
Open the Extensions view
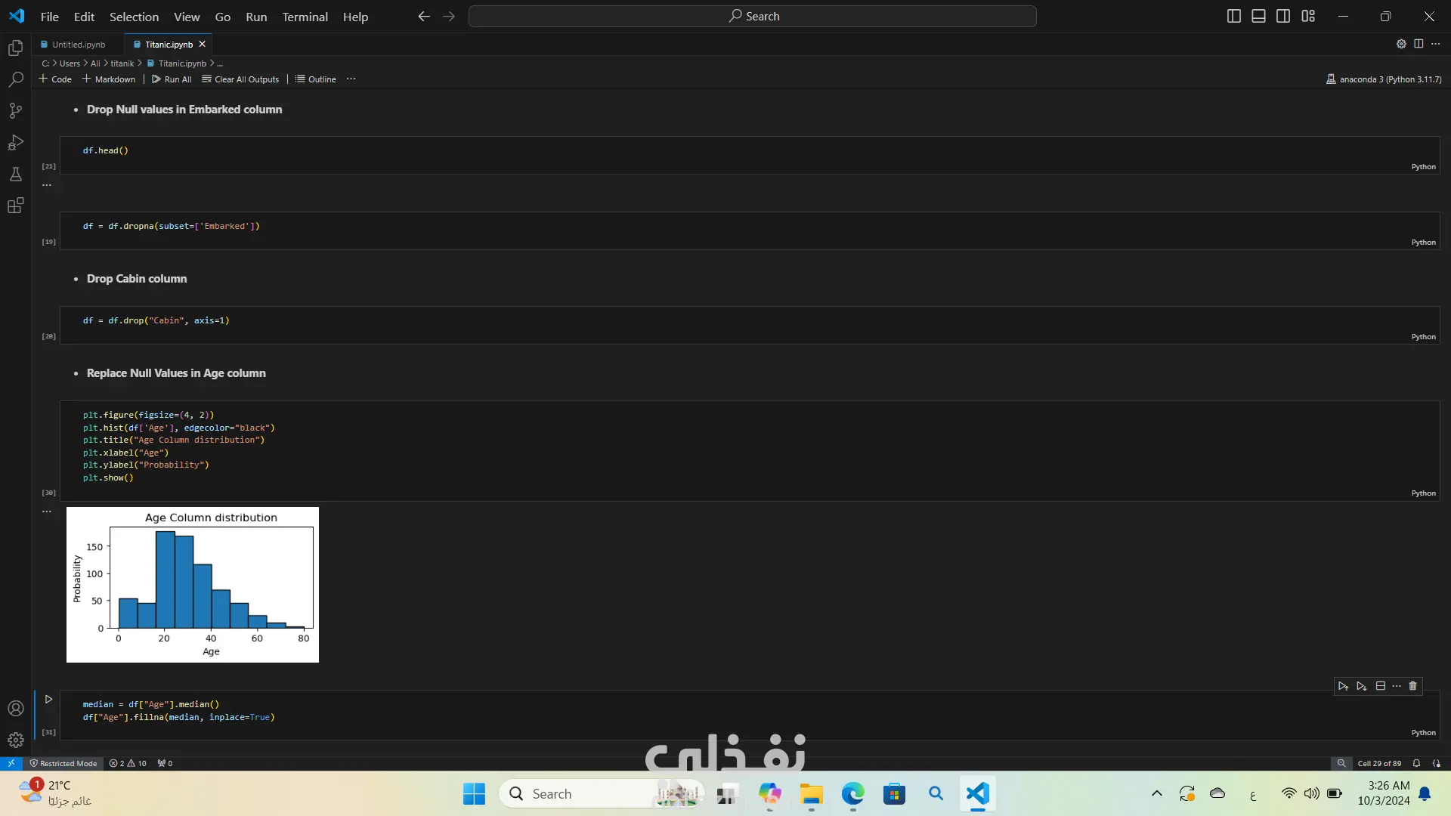coord(15,206)
